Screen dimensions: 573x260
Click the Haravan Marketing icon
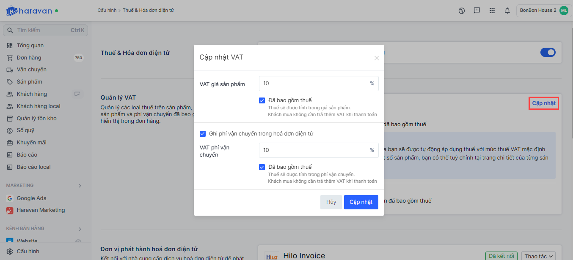(x=10, y=210)
